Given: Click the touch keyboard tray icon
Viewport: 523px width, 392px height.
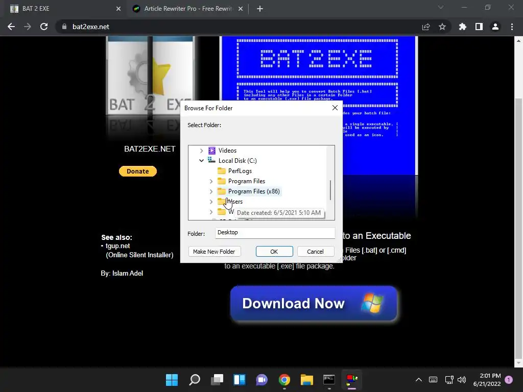Looking at the screenshot, I should 433,380.
